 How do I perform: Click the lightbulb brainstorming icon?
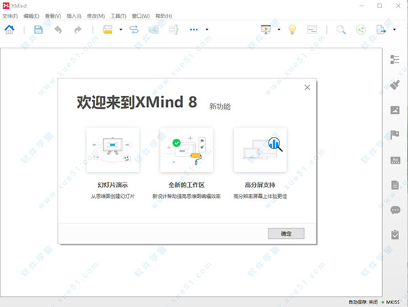(x=291, y=30)
